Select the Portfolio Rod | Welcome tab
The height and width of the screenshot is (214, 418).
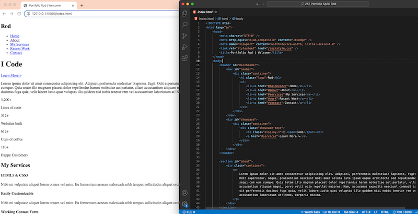coord(49,5)
